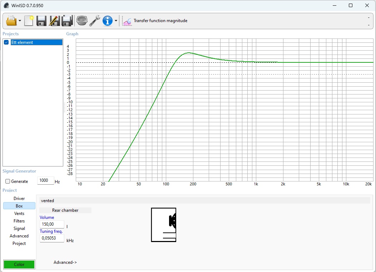Create a new project file
This screenshot has width=376, height=272.
(x=29, y=21)
